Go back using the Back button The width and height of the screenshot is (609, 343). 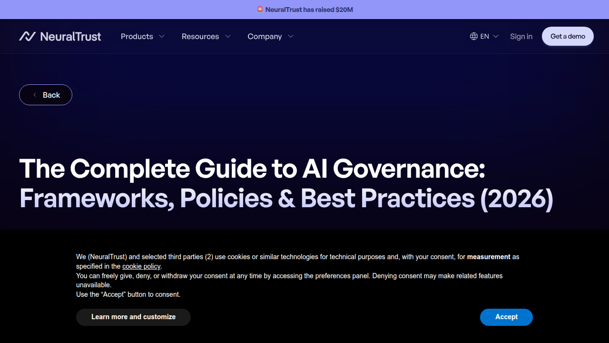tap(46, 95)
